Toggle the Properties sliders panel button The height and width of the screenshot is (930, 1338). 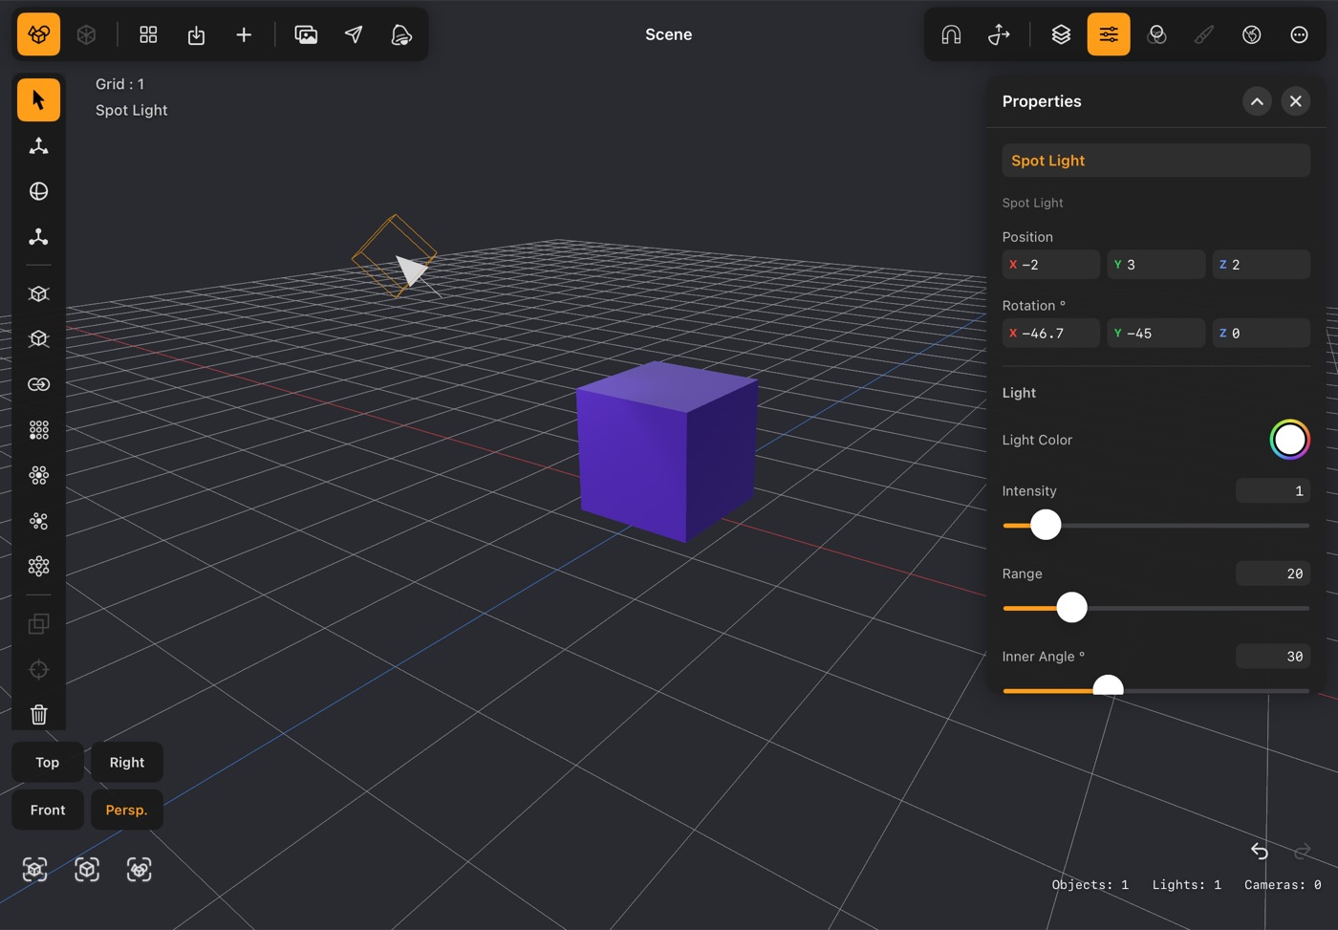click(1109, 34)
